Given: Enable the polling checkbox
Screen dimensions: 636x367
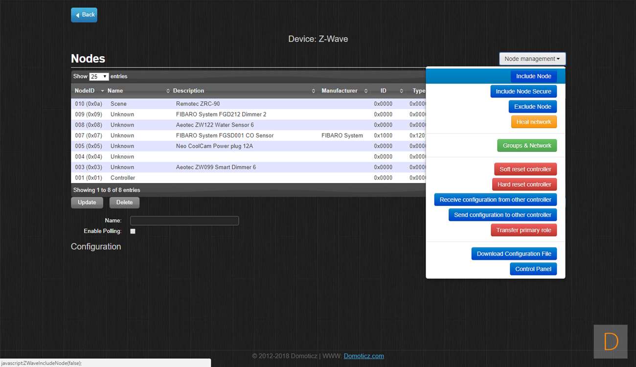Looking at the screenshot, I should [133, 231].
